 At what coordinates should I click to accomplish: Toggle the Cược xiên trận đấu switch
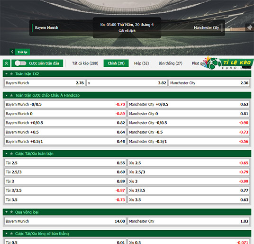[x=20, y=63]
